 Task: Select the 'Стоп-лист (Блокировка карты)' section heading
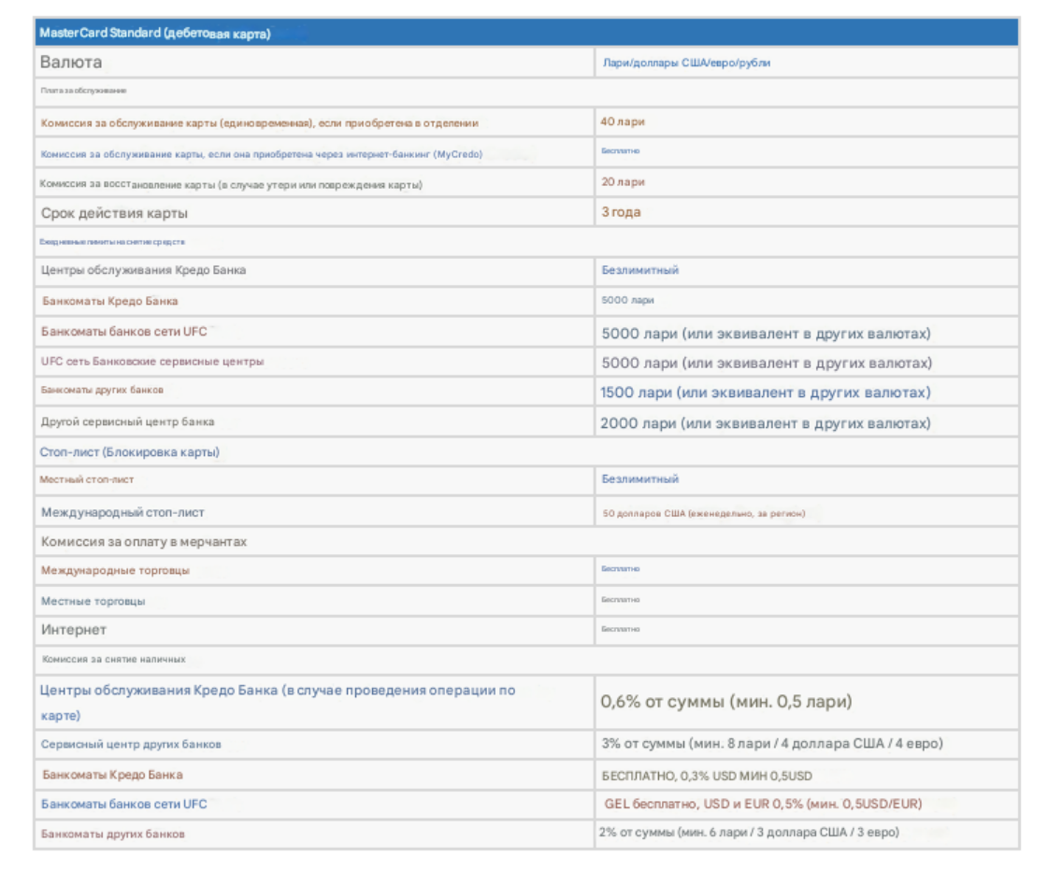pos(129,452)
